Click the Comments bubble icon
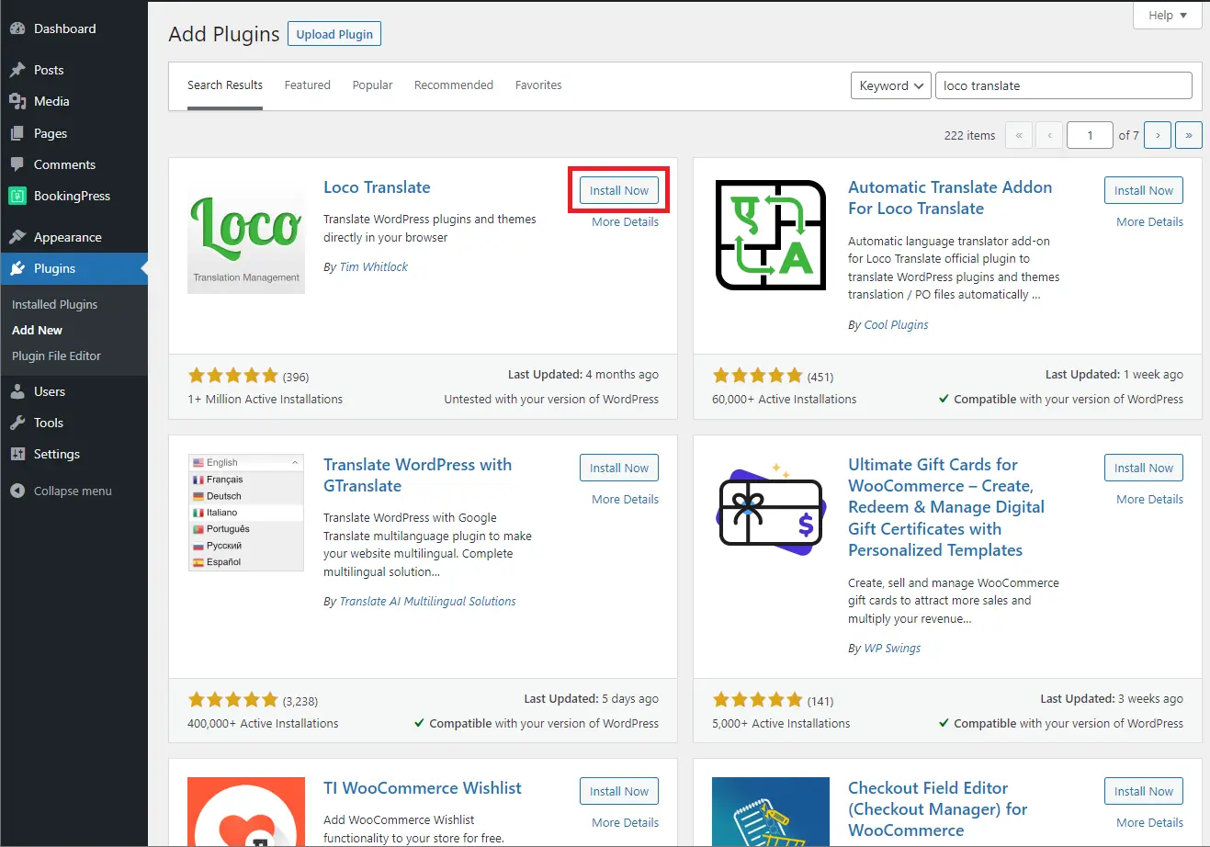 17,164
